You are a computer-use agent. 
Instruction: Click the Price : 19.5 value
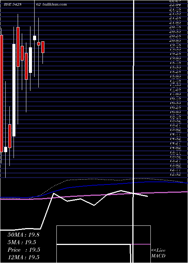[x=24, y=250]
